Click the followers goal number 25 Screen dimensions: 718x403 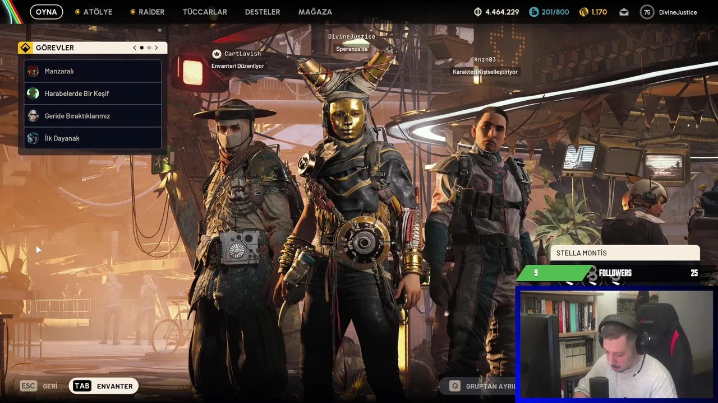pyautogui.click(x=694, y=273)
